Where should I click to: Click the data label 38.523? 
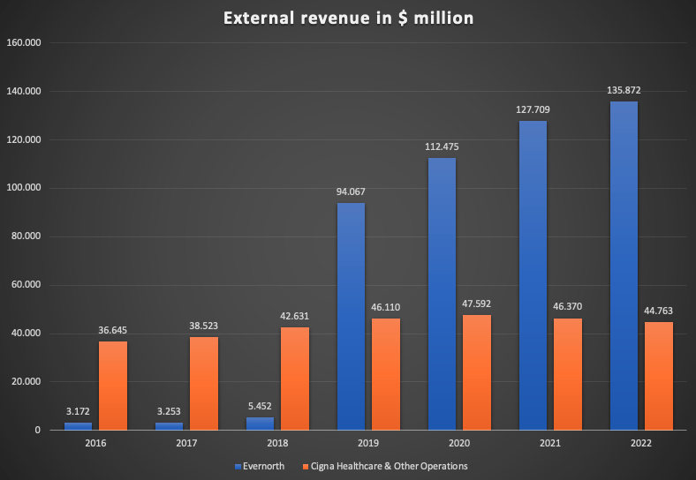coord(204,326)
